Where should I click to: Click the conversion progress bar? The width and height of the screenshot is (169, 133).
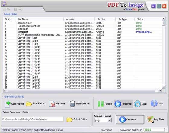pyautogui.click(x=154, y=130)
